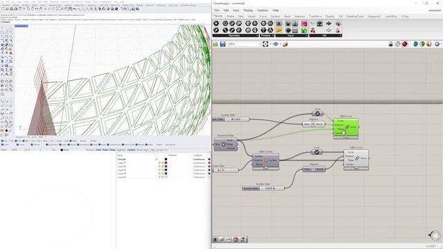Click the upper Negative component

[x=314, y=124]
